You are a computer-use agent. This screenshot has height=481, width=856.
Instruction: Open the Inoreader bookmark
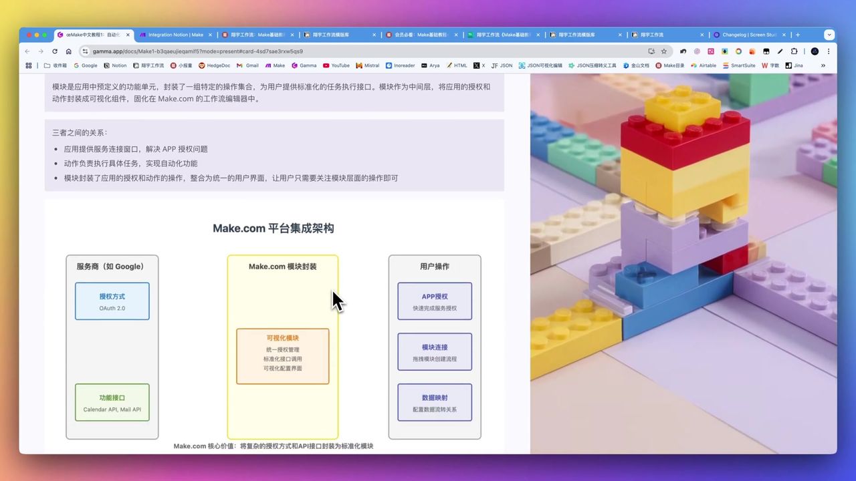pyautogui.click(x=401, y=65)
